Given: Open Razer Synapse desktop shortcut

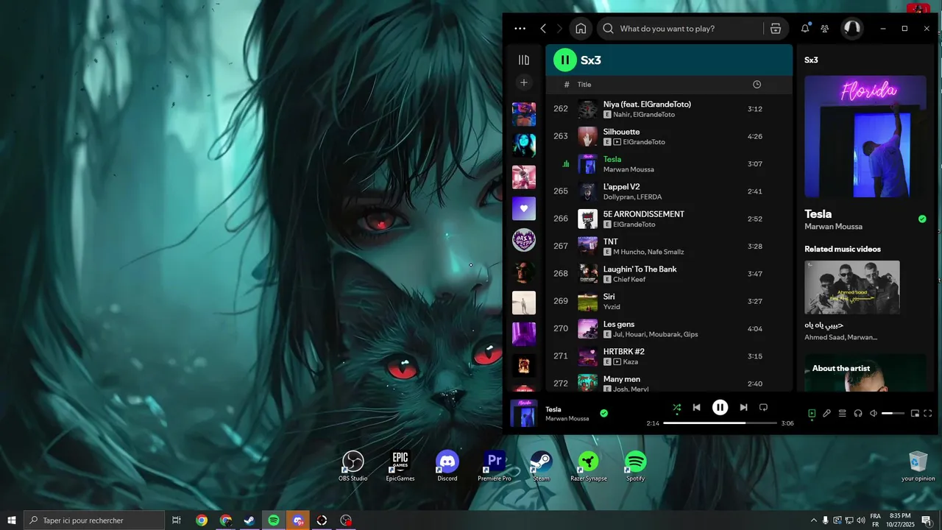Looking at the screenshot, I should click(x=589, y=467).
